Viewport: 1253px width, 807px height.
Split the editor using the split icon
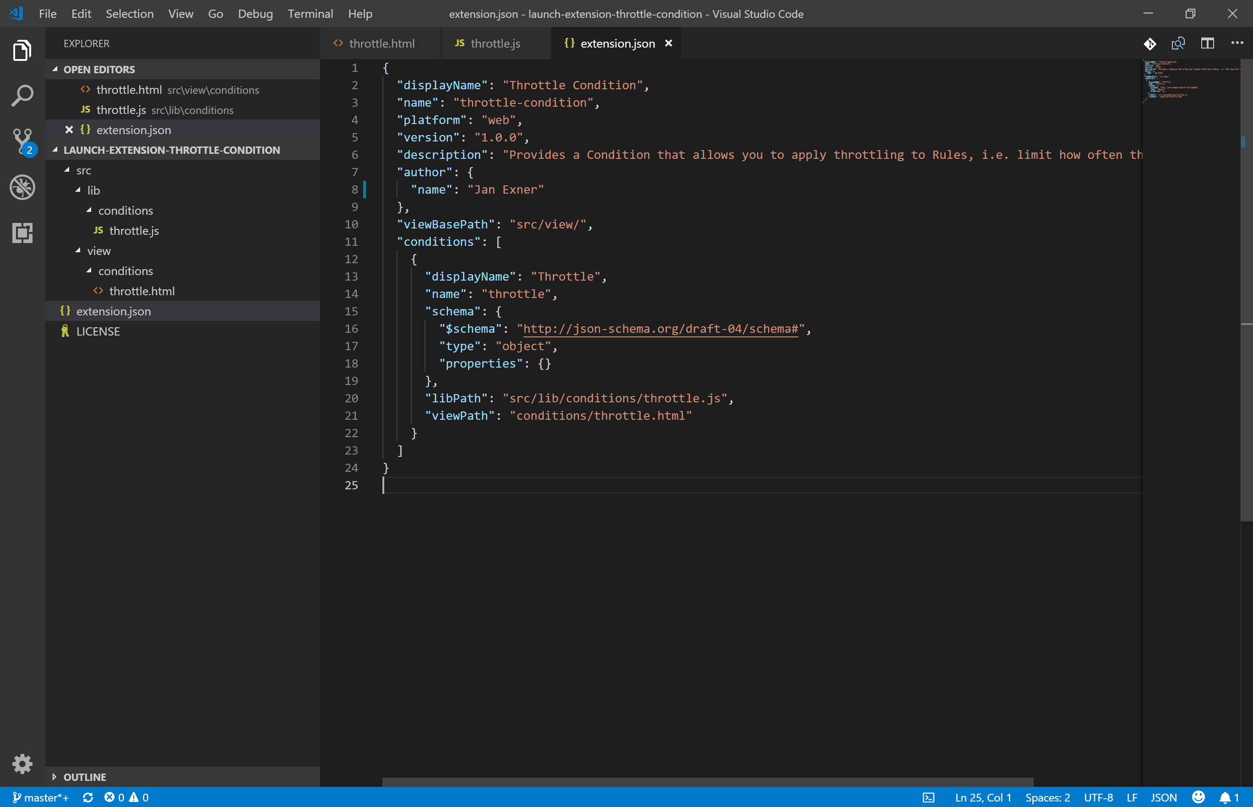click(x=1207, y=43)
